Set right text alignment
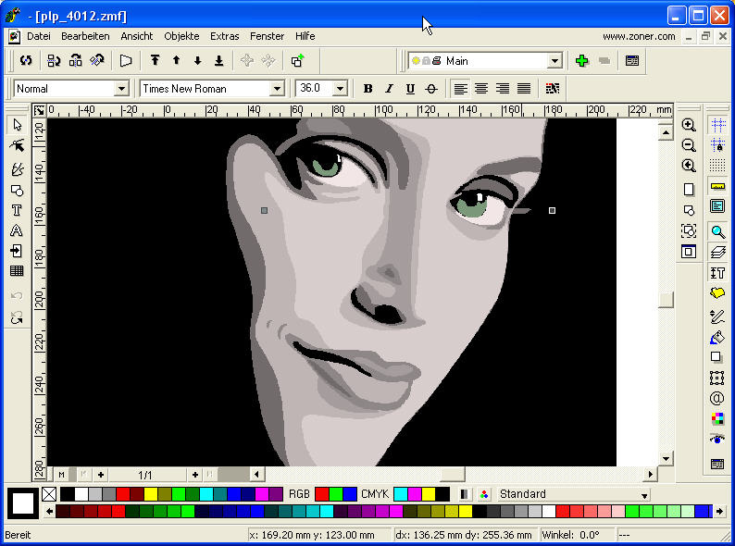 (503, 88)
